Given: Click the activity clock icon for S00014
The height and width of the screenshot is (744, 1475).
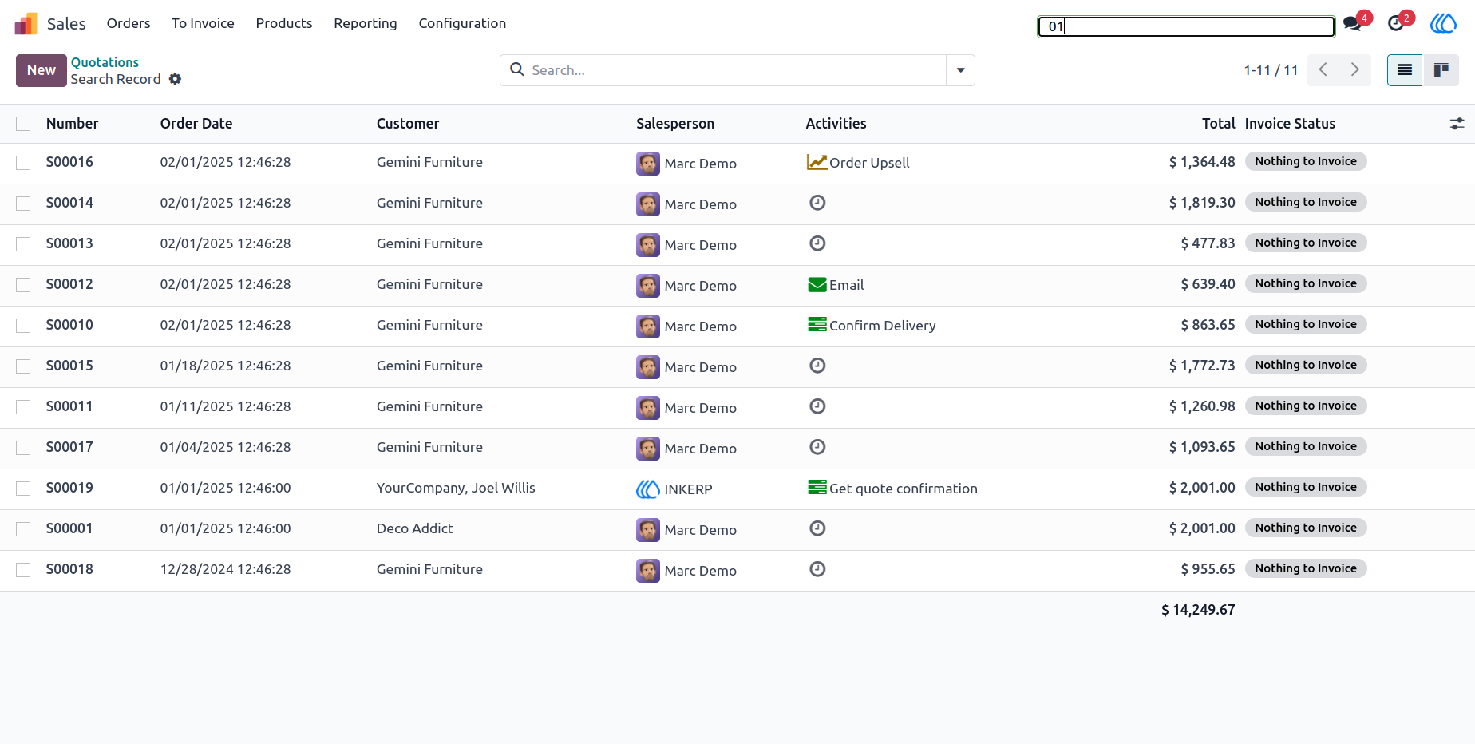Looking at the screenshot, I should 817,203.
